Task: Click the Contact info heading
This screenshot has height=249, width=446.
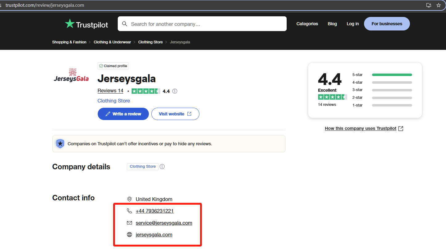Action: (73, 198)
